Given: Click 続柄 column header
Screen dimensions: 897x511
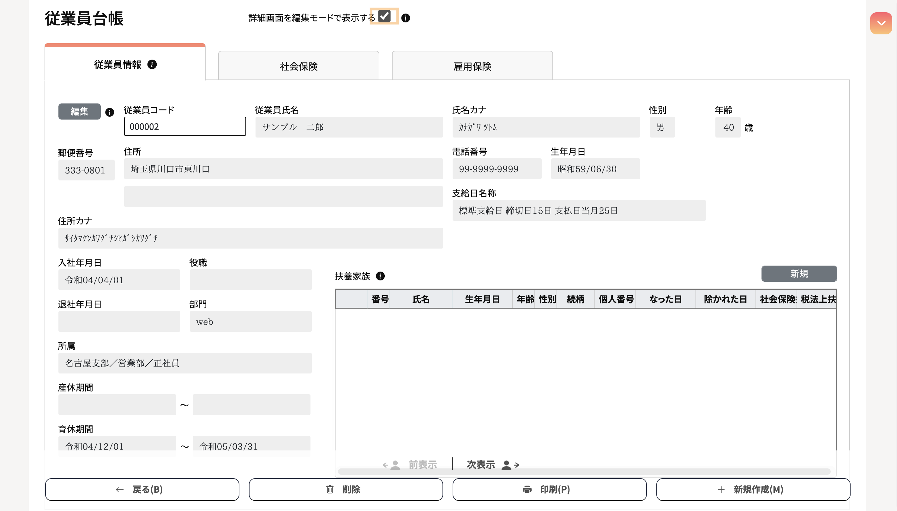Looking at the screenshot, I should point(575,299).
